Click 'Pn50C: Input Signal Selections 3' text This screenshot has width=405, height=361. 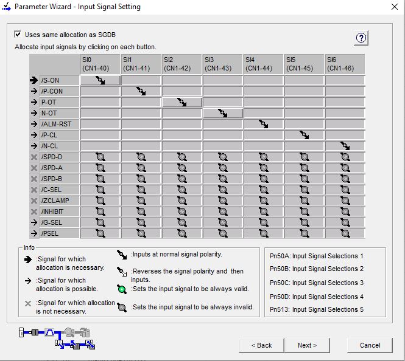[x=317, y=283]
